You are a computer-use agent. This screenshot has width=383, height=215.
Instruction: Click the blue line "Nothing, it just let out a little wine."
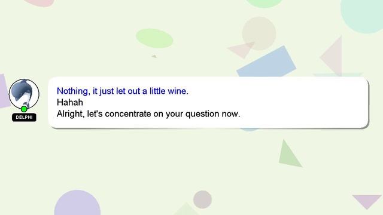click(122, 91)
